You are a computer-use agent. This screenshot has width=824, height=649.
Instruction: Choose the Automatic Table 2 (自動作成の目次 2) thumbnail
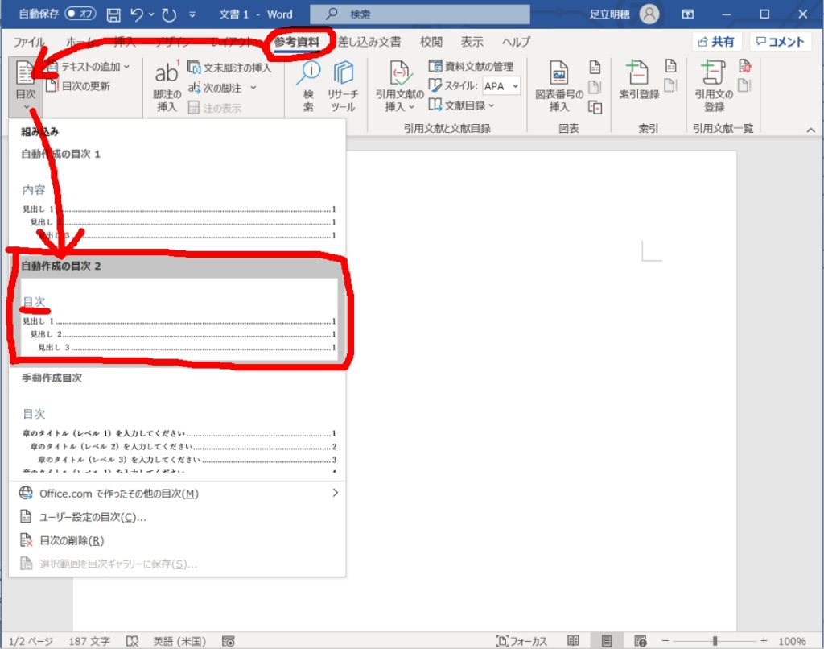tap(179, 318)
